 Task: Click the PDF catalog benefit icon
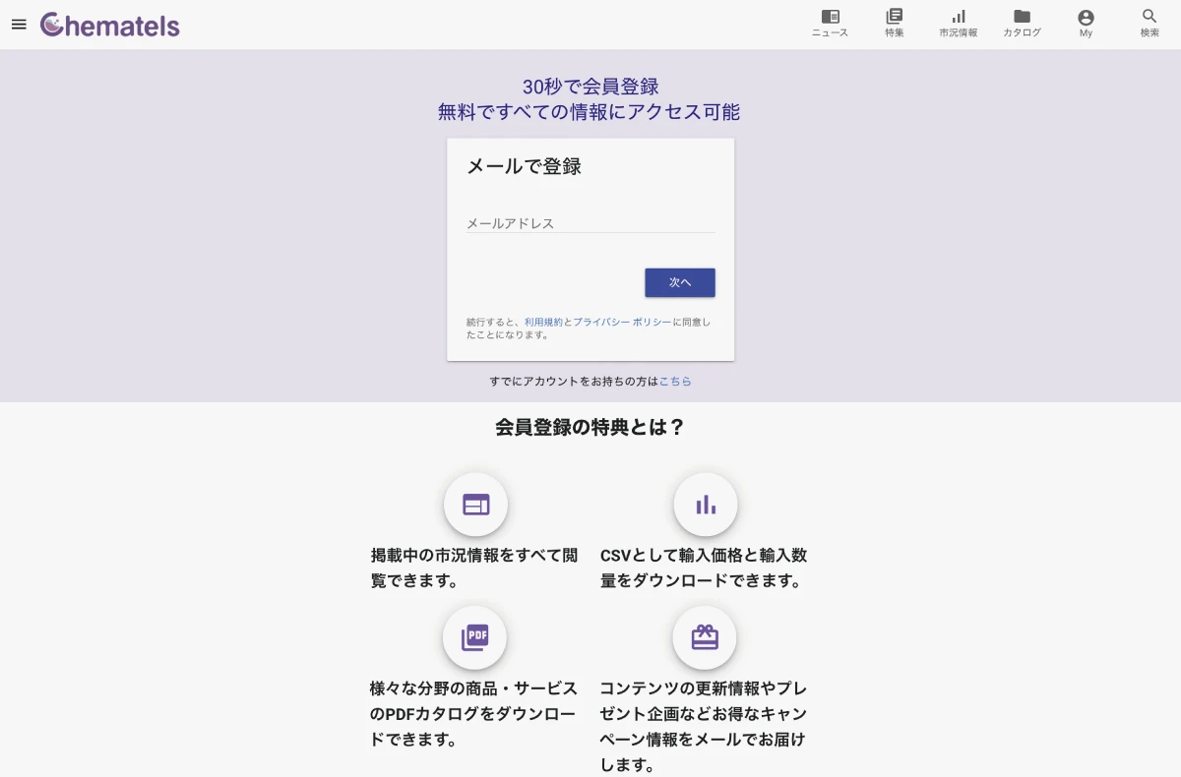tap(475, 637)
